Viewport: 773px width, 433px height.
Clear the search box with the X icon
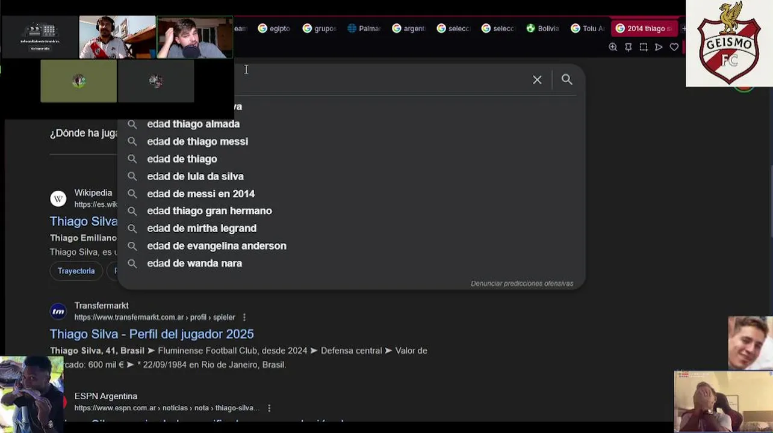tap(537, 79)
